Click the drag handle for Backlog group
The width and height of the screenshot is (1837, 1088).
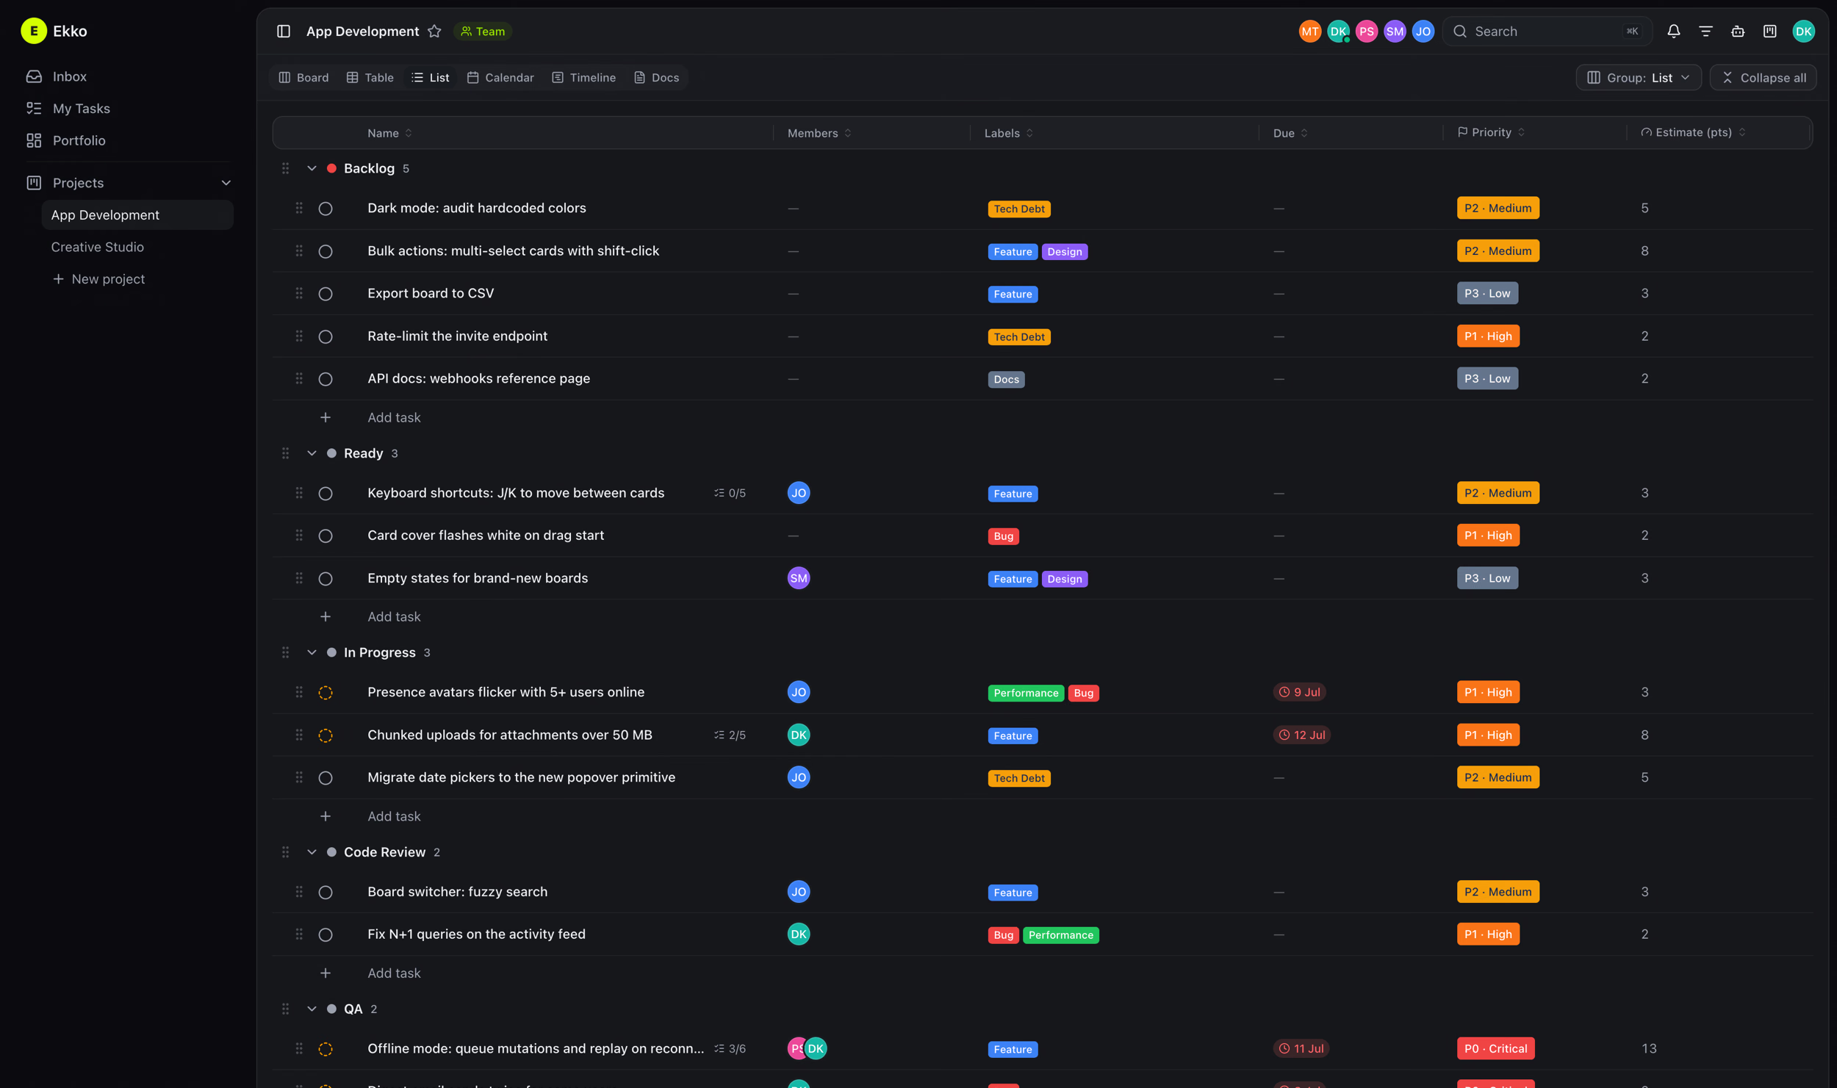[x=285, y=168]
